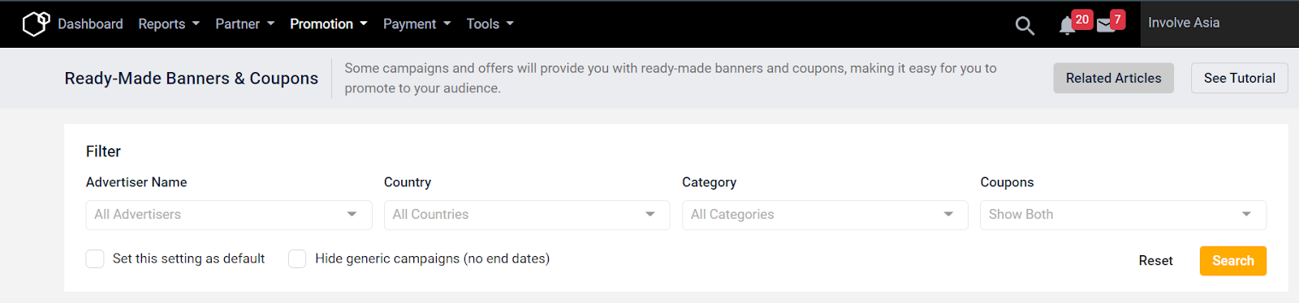Click the Reset filter link

(1155, 261)
